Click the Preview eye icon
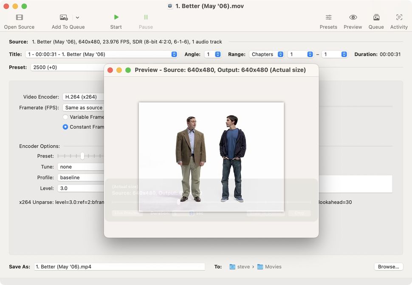This screenshot has height=285, width=412. 353,17
